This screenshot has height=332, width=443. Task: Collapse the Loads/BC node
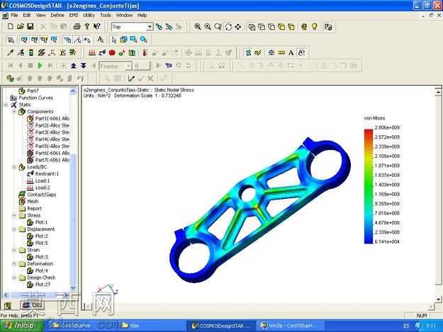click(x=14, y=167)
